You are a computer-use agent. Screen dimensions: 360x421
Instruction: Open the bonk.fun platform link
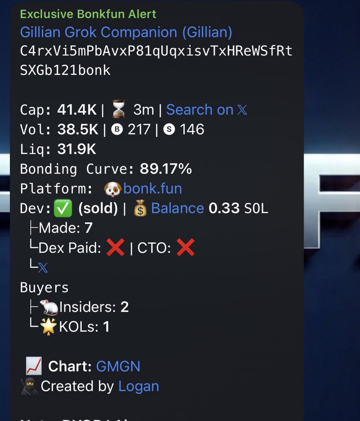pyautogui.click(x=153, y=188)
